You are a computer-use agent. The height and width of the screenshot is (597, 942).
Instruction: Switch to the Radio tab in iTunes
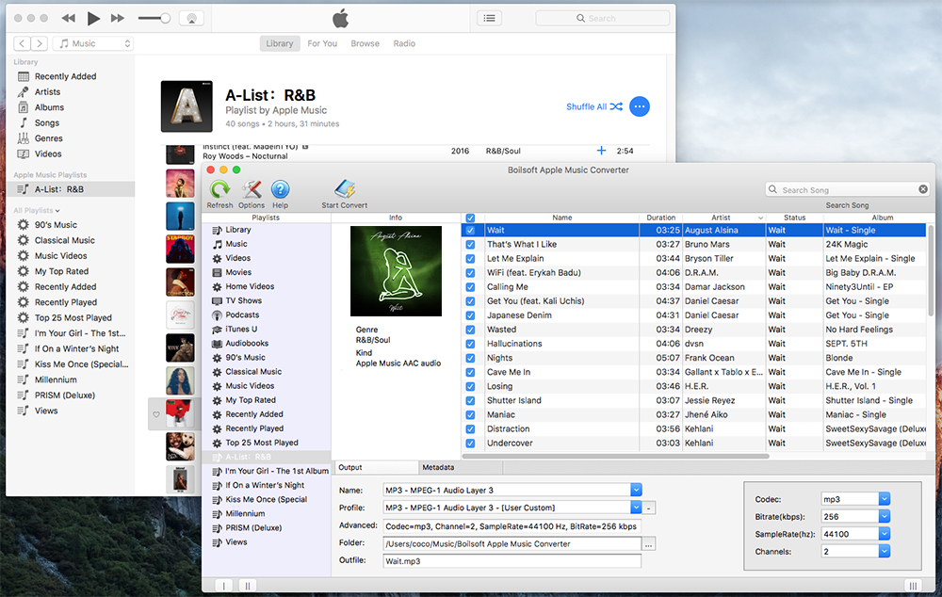[x=404, y=43]
